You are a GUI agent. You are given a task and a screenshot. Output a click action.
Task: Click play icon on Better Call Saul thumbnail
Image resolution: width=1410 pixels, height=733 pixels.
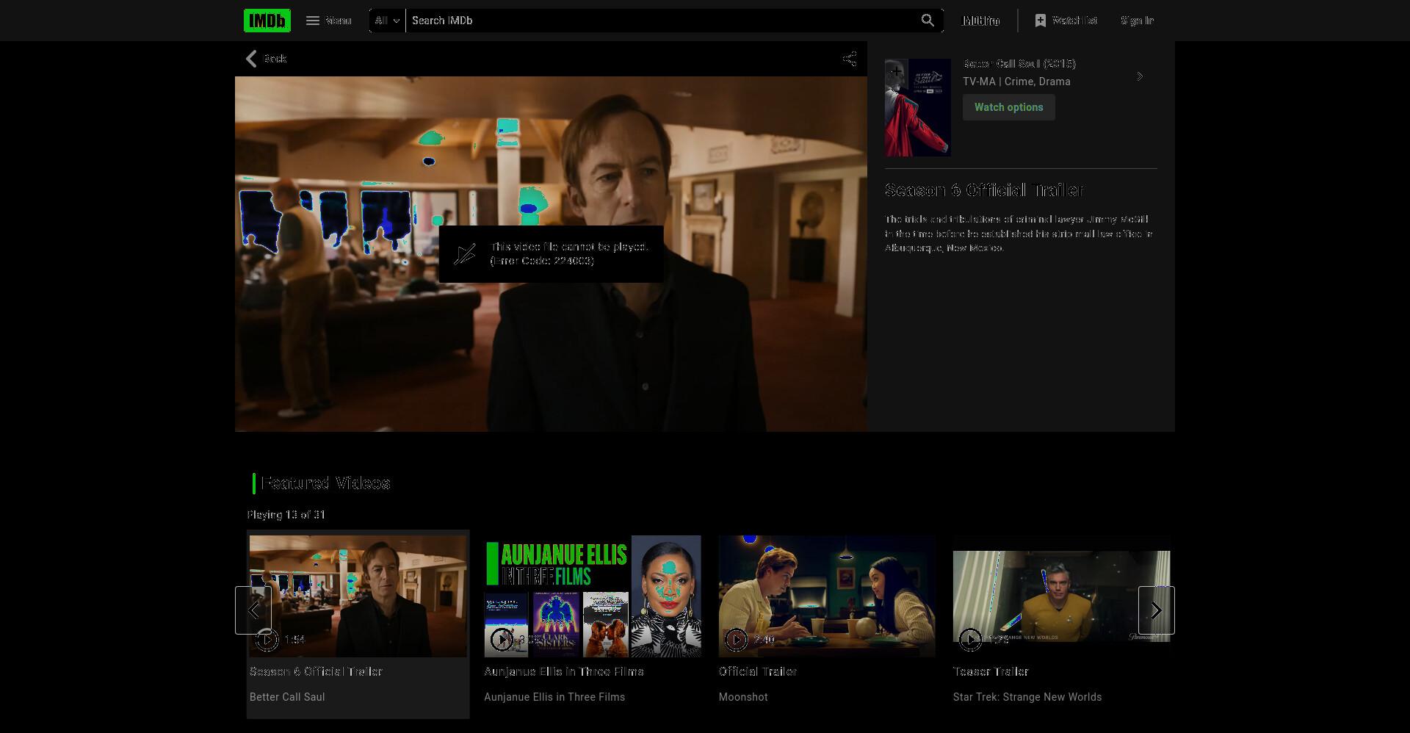[267, 640]
